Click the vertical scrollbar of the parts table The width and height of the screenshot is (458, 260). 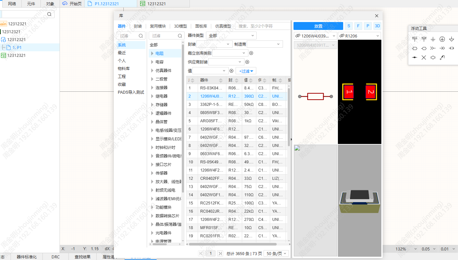point(289,117)
